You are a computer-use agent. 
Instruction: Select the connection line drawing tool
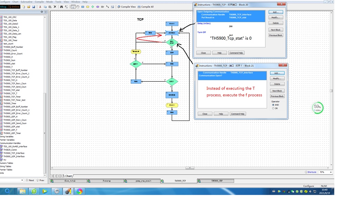[107, 7]
